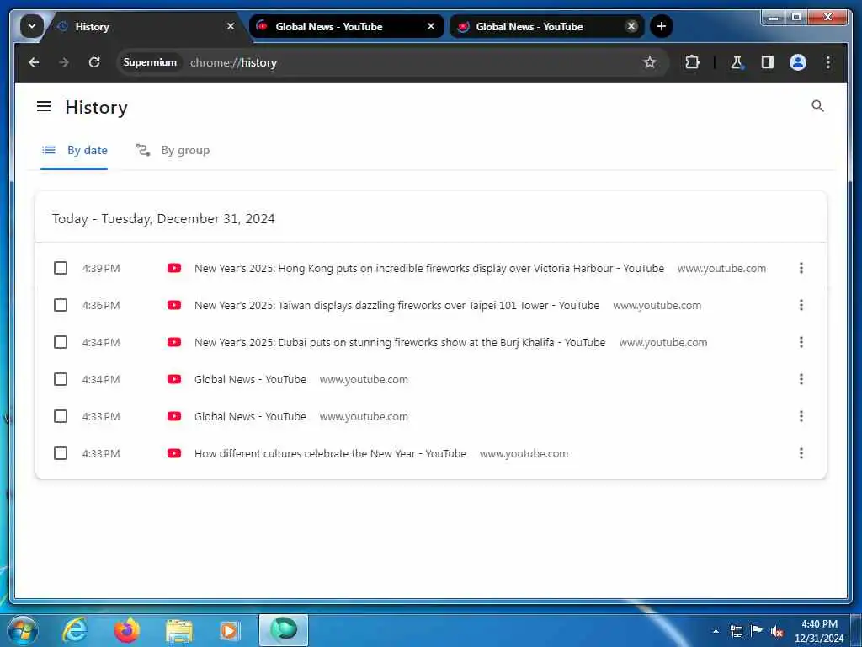Image resolution: width=862 pixels, height=647 pixels.
Task: Search history with magnifier icon
Action: coord(817,106)
